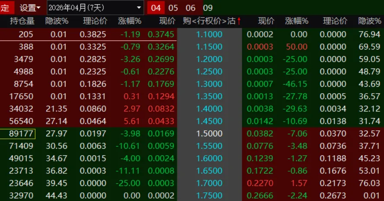Select strike price 1.2000
Screen dimensions: 384x201
click(x=209, y=59)
